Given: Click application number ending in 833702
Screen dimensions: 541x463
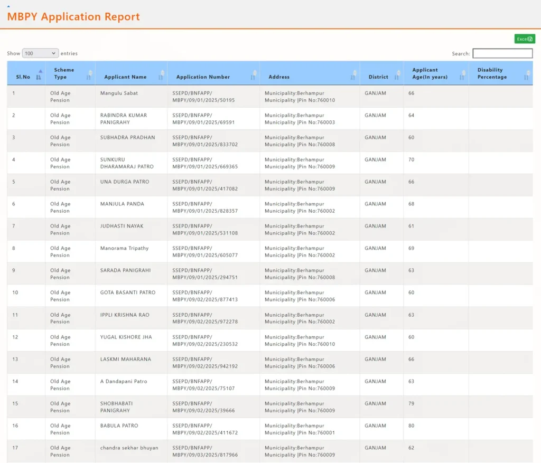Looking at the screenshot, I should coord(205,140).
